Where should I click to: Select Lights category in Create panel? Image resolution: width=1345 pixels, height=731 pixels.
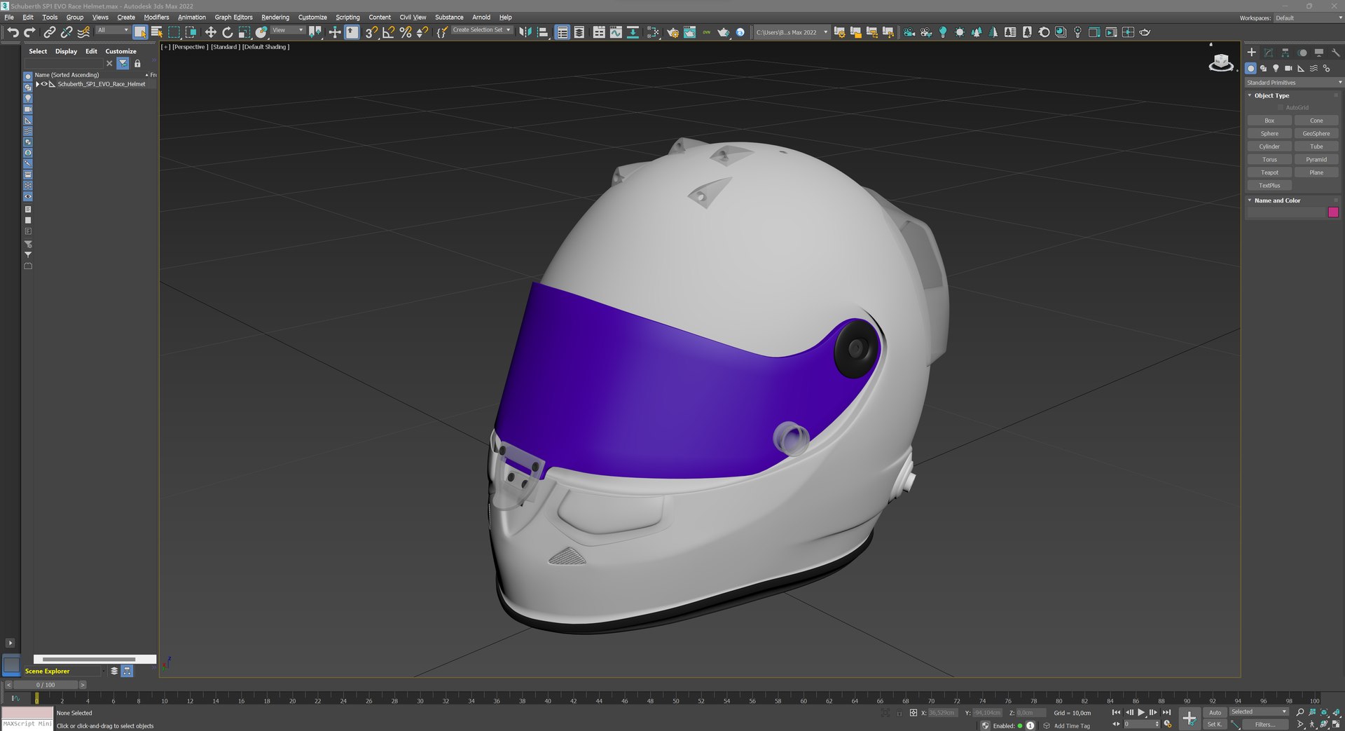pos(1276,69)
